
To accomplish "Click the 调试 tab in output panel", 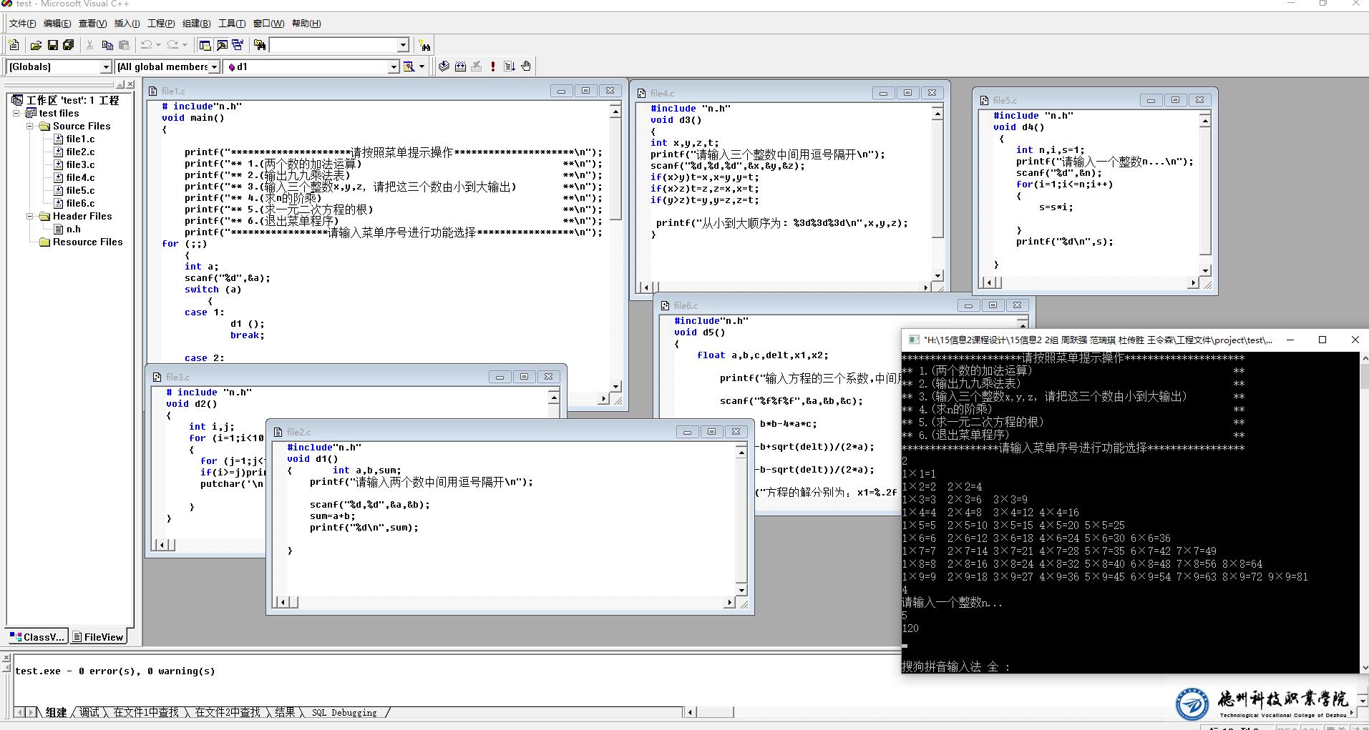I will pos(89,712).
